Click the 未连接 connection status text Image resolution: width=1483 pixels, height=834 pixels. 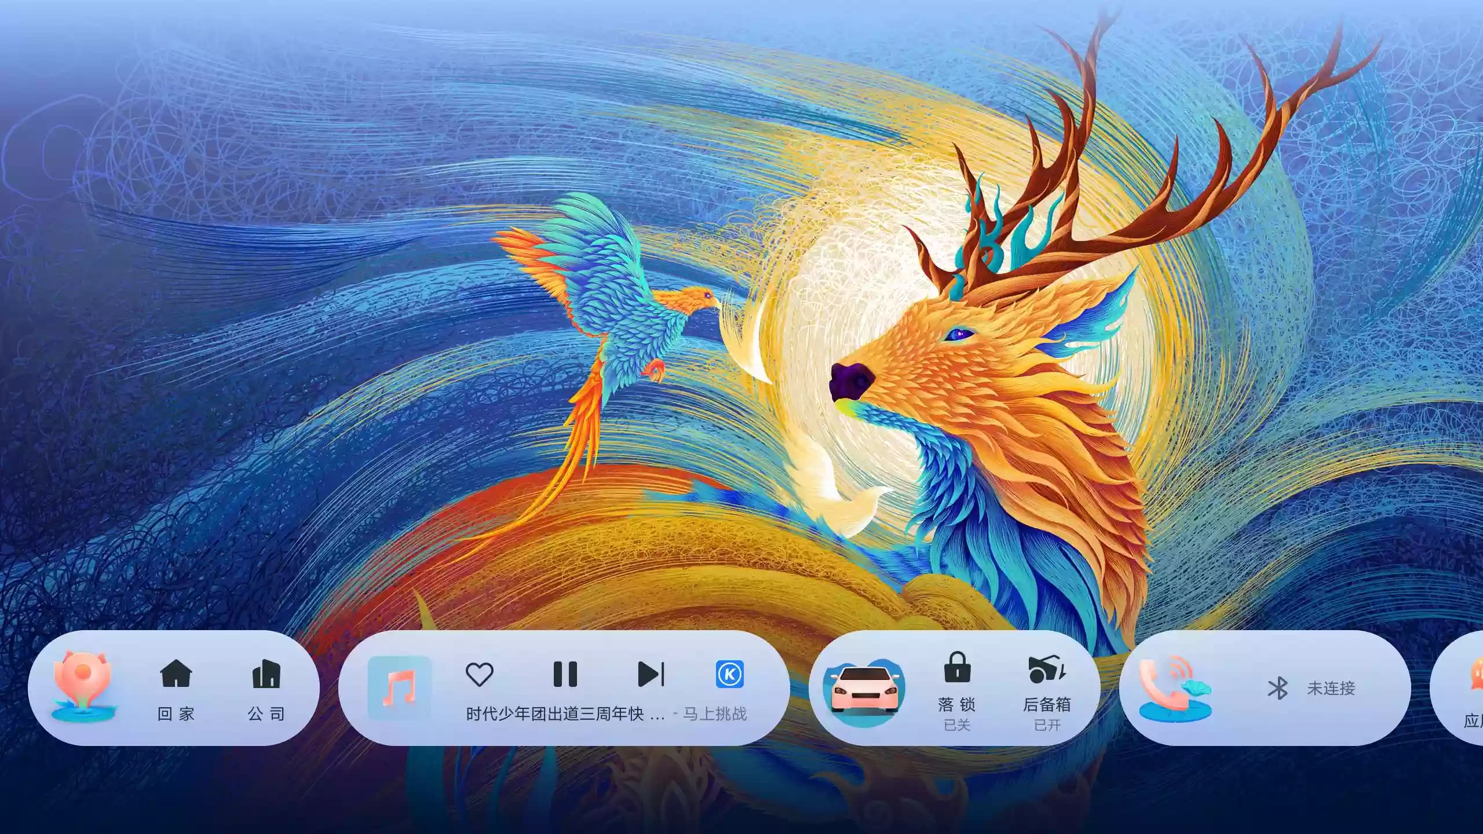(1331, 688)
